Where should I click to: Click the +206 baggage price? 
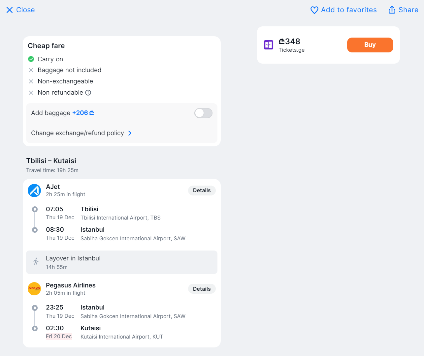(x=80, y=113)
